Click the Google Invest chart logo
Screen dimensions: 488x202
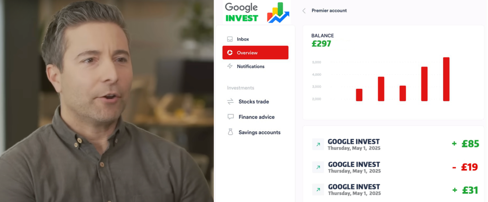tap(278, 13)
